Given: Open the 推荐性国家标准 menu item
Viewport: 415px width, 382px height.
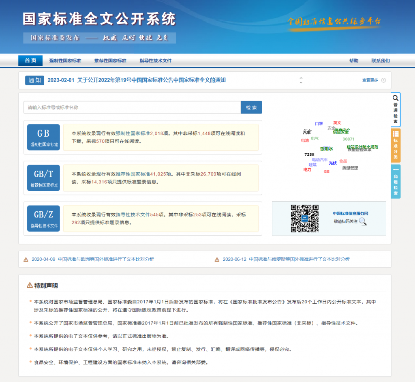Looking at the screenshot, I should 110,61.
